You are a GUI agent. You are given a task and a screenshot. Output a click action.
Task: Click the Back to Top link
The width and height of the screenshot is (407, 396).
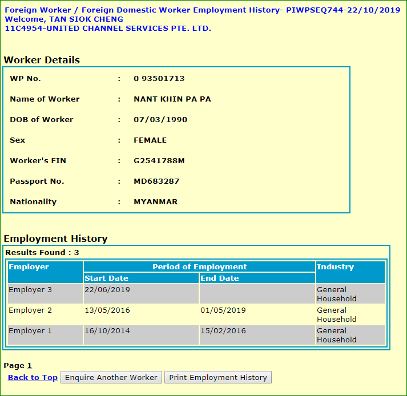(33, 378)
